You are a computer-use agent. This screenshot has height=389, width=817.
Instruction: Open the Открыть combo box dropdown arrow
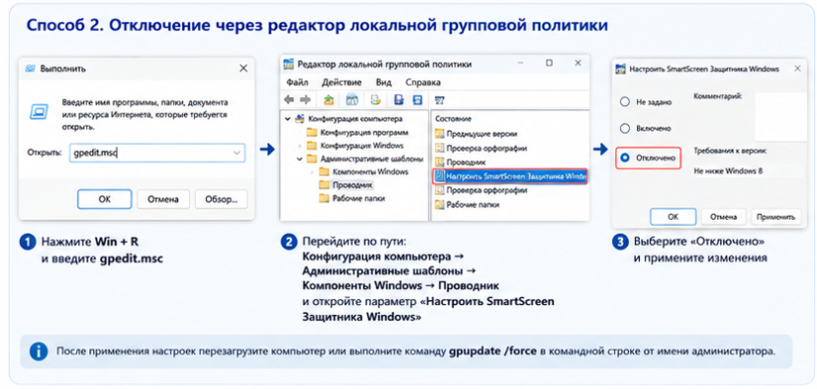click(x=237, y=152)
